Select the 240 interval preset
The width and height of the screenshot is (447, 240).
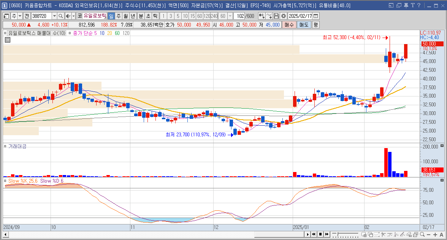click(214, 16)
